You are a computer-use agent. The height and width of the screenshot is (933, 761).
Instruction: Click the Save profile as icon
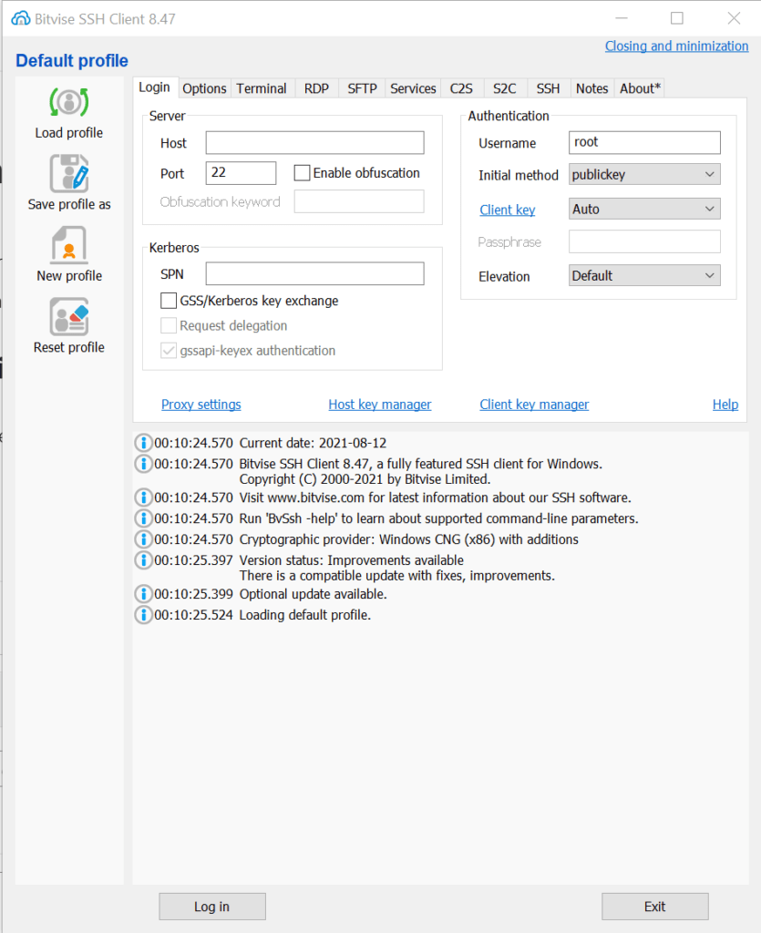[x=68, y=173]
